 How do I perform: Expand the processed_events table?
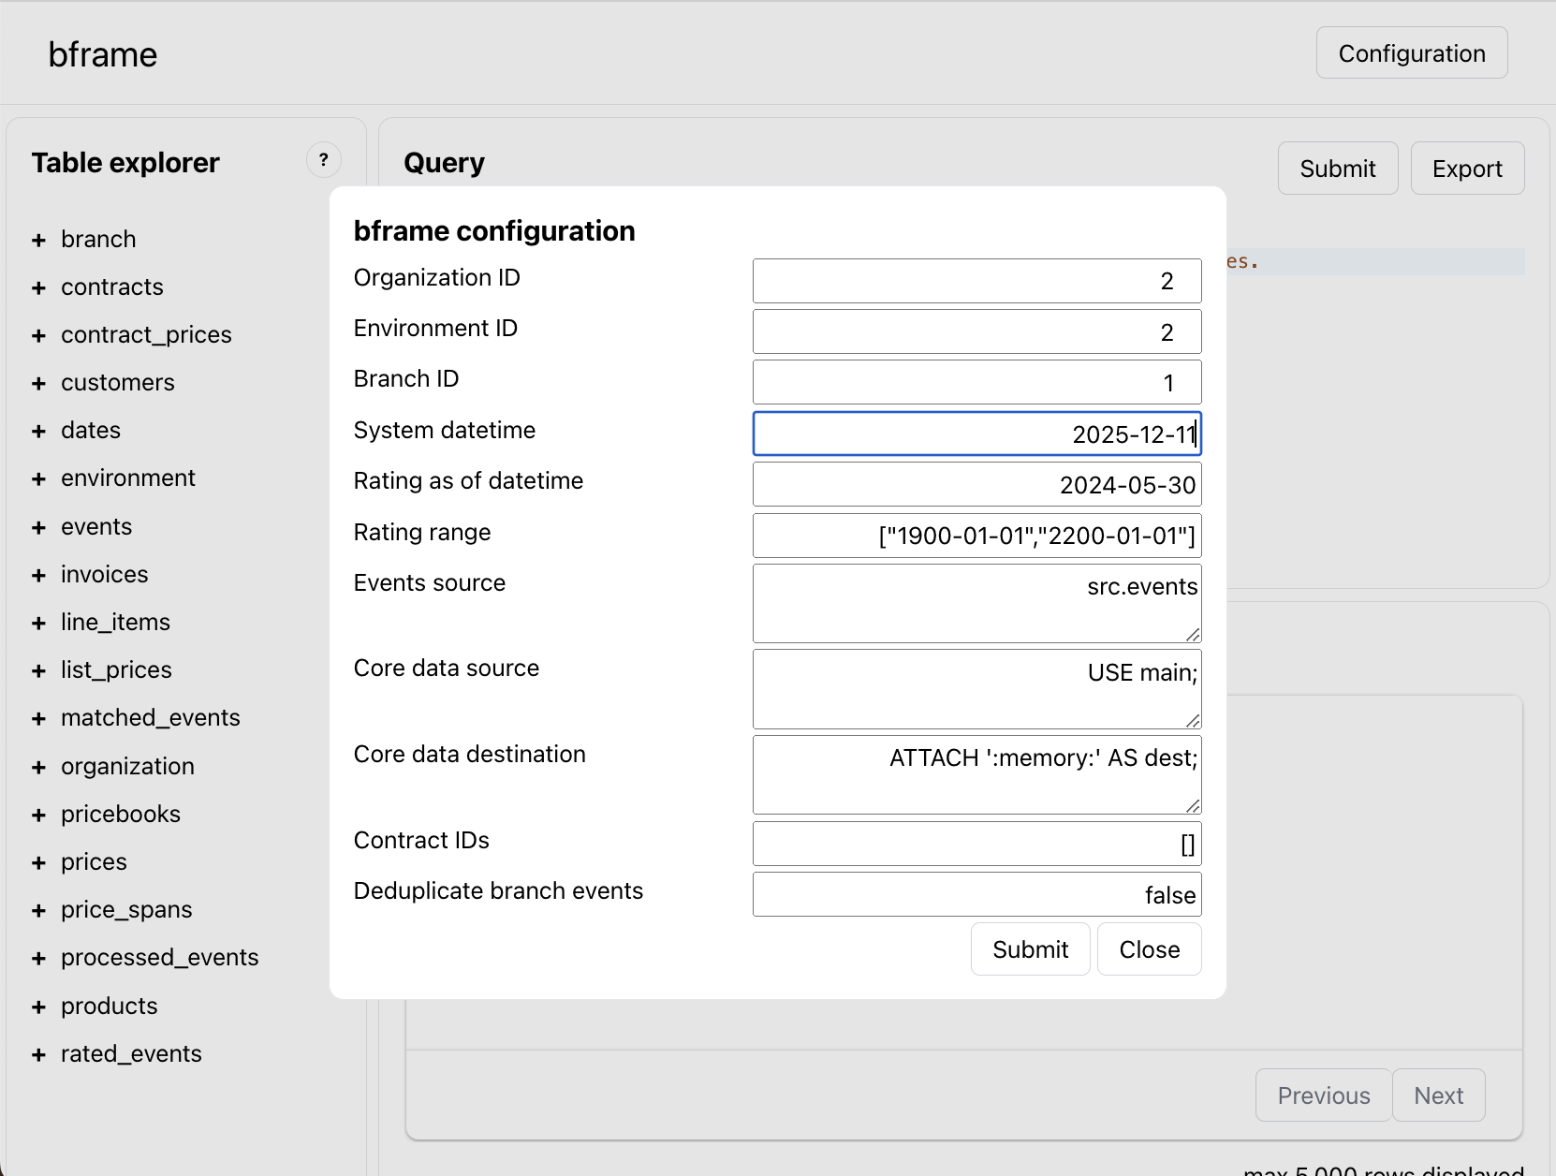point(38,959)
